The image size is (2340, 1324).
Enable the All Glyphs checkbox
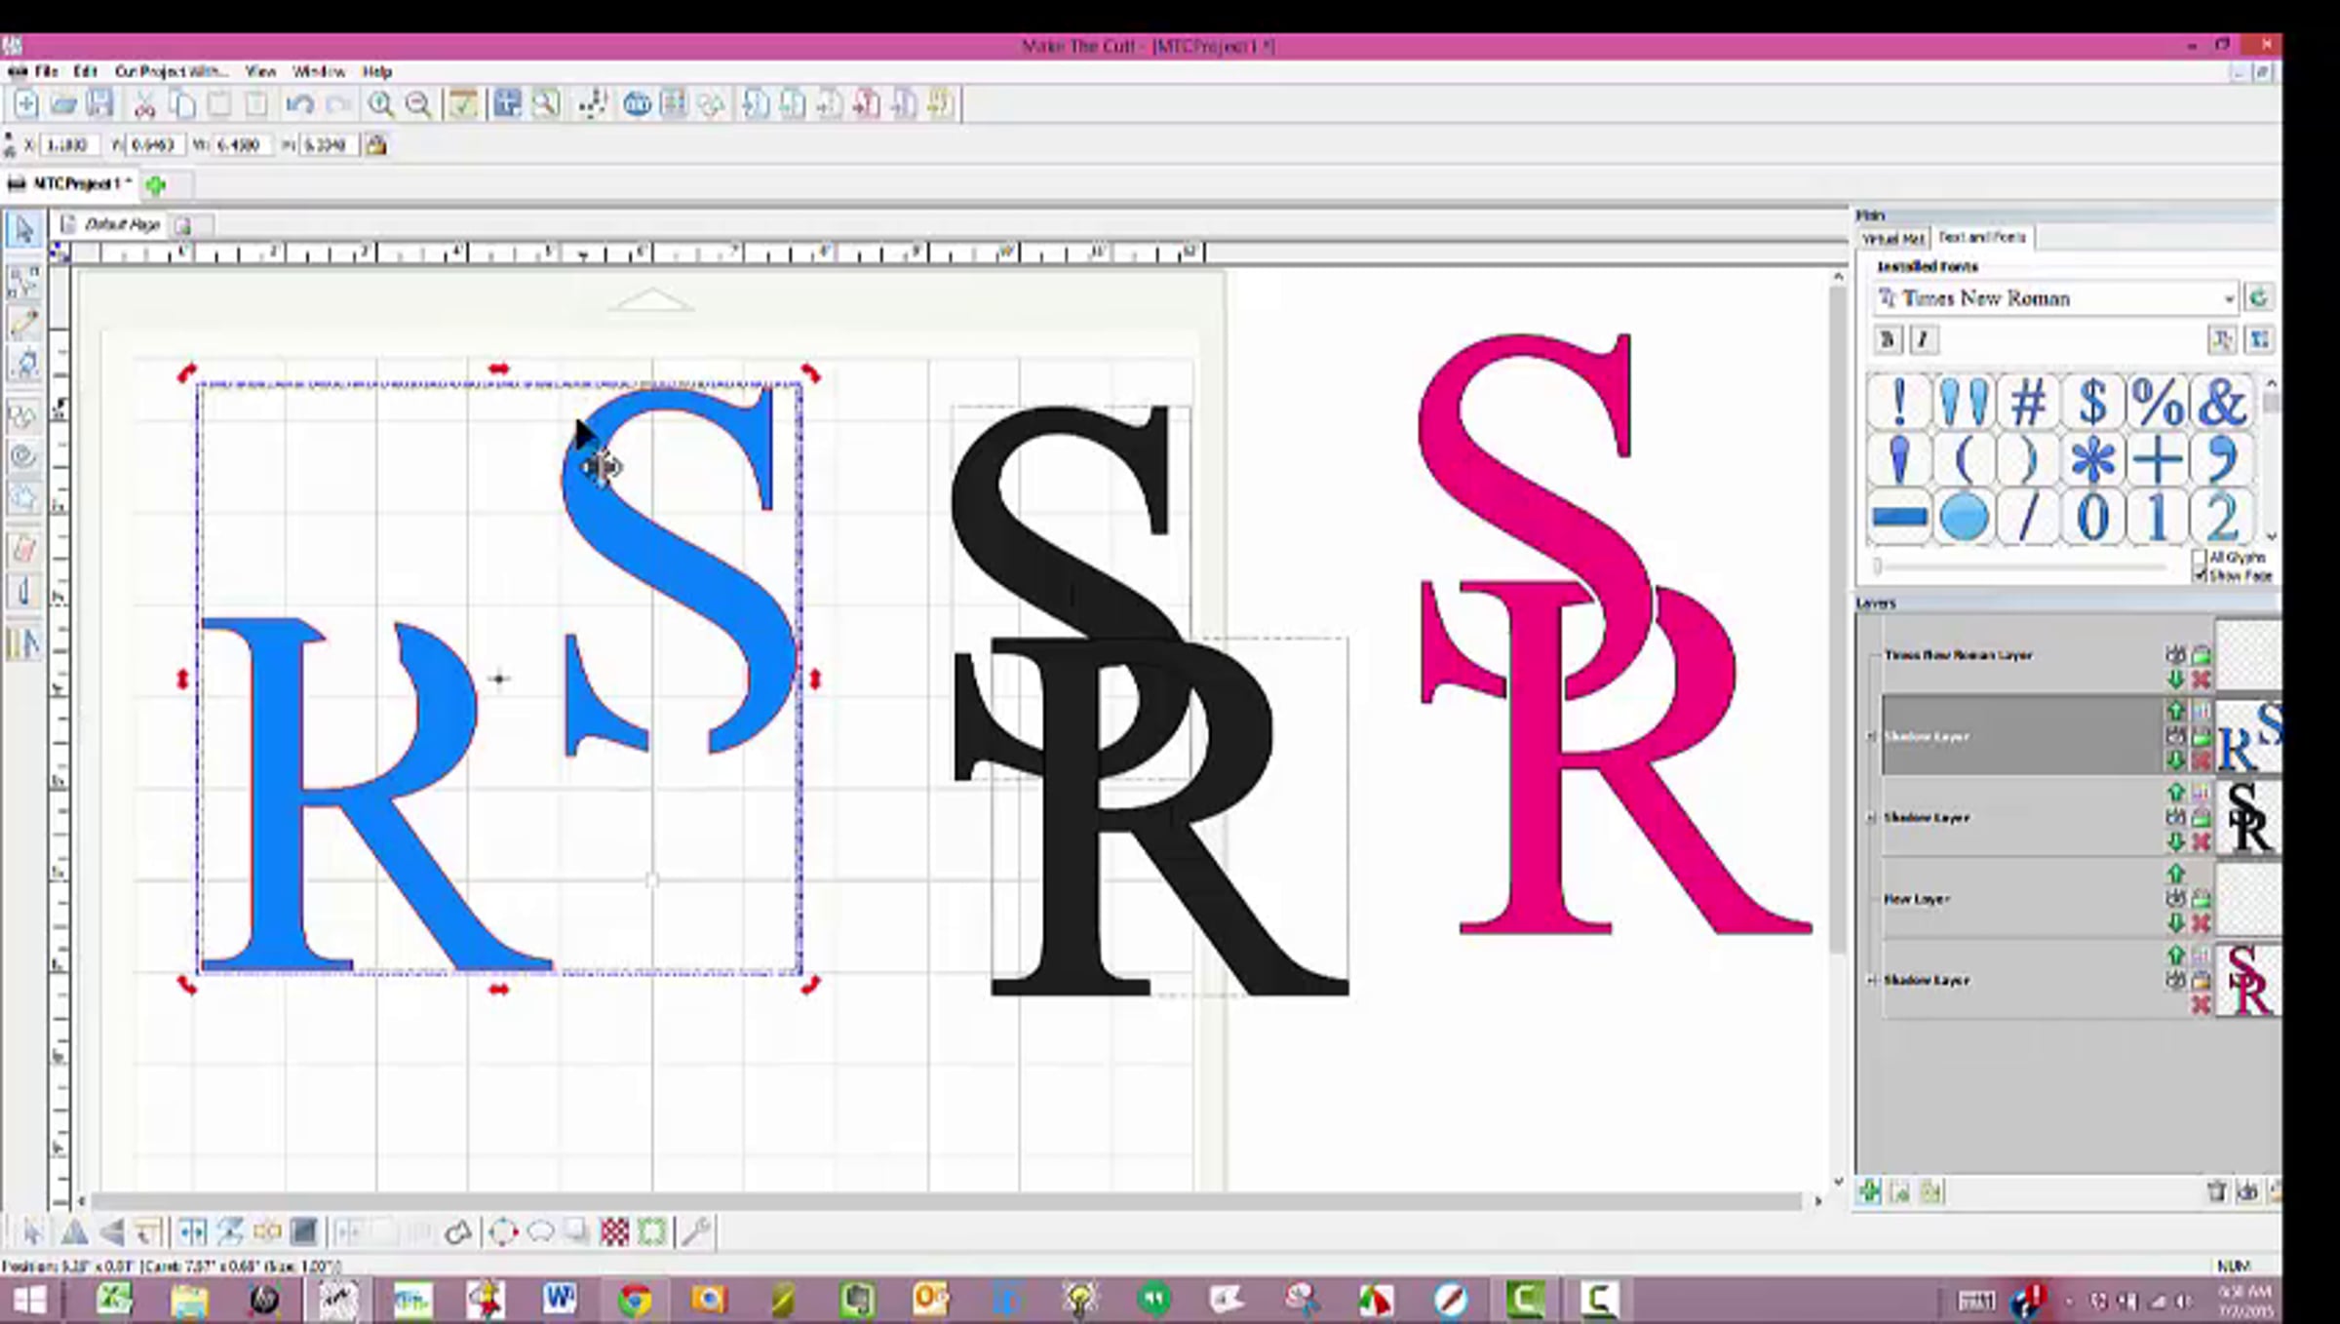click(x=2199, y=558)
